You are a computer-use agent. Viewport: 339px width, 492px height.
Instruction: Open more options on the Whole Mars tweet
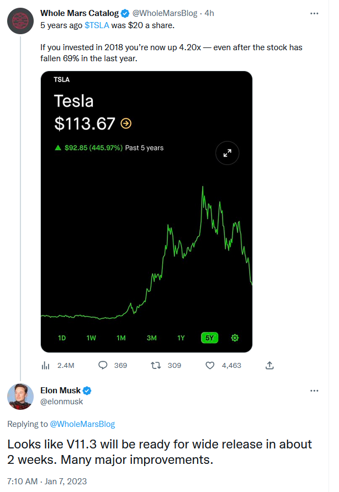coord(314,13)
